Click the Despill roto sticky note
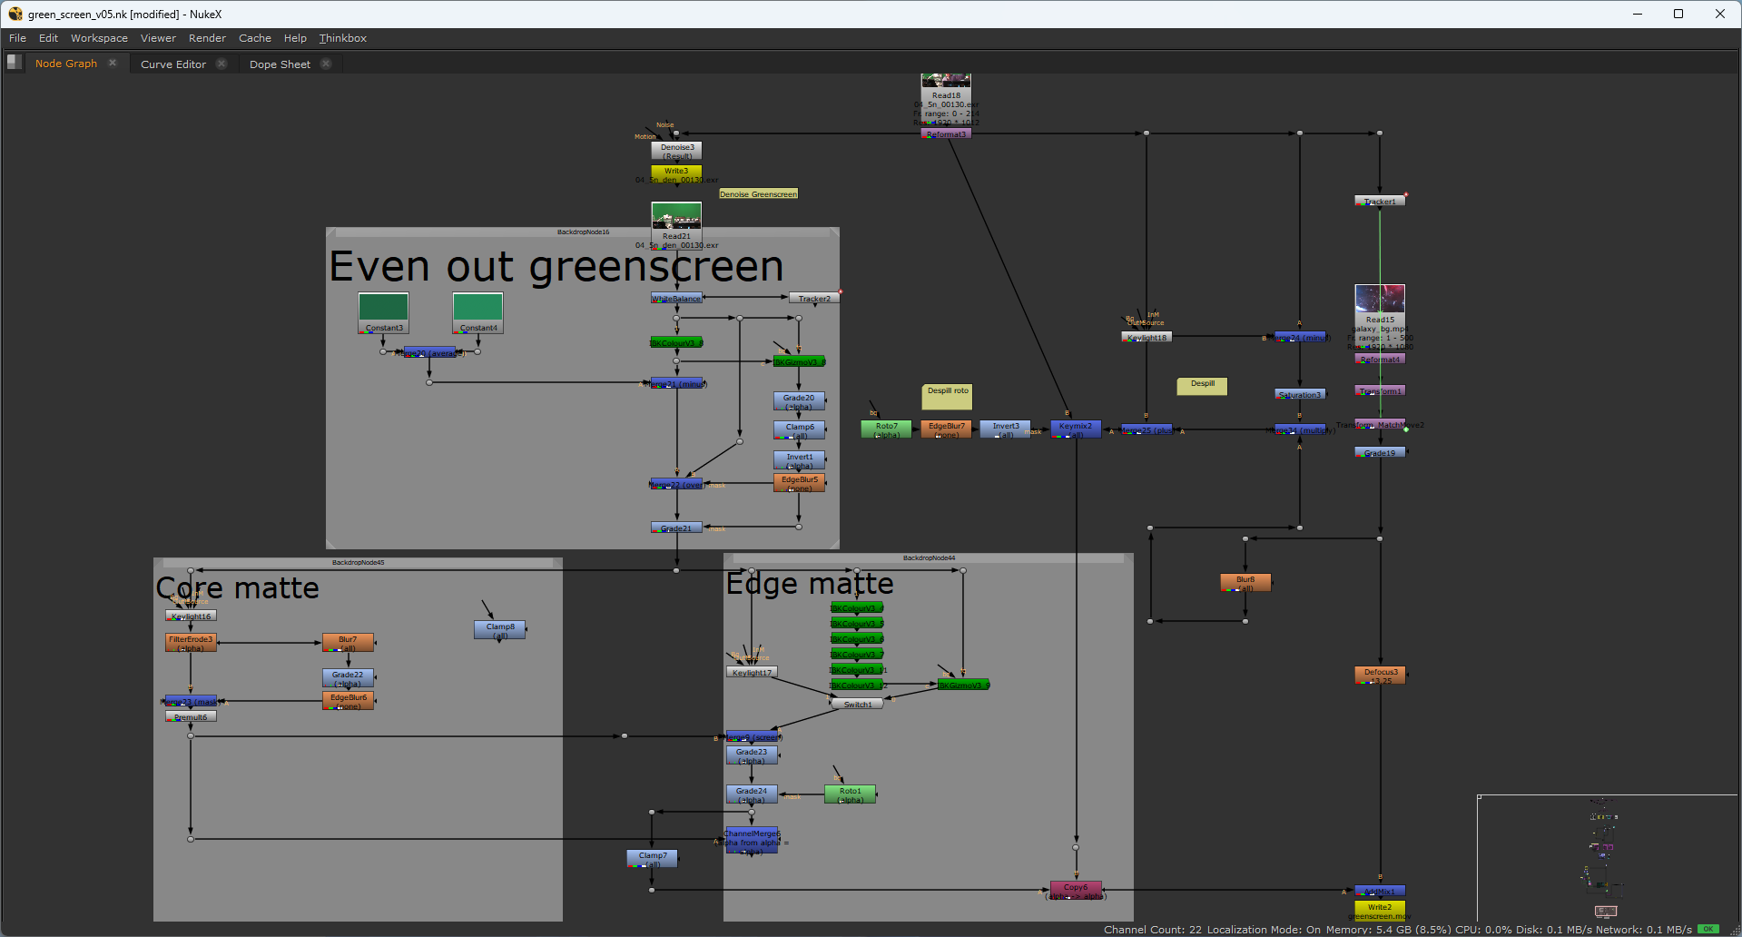Image resolution: width=1742 pixels, height=937 pixels. [947, 396]
